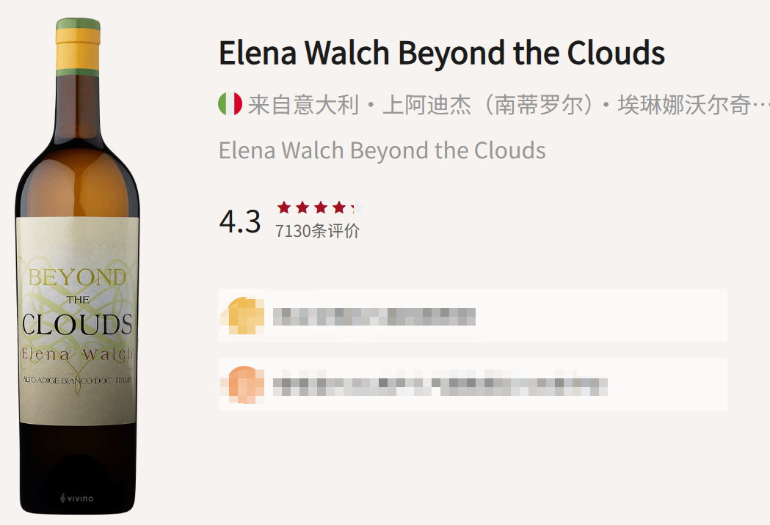Click the fourth red rating star
This screenshot has height=525, width=770.
coord(338,208)
